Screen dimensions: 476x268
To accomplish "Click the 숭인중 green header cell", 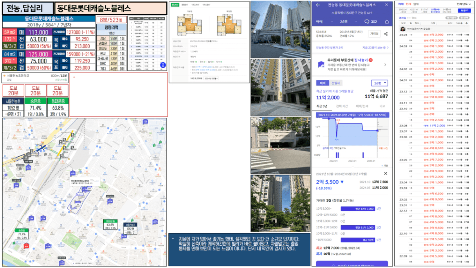I will [36, 101].
